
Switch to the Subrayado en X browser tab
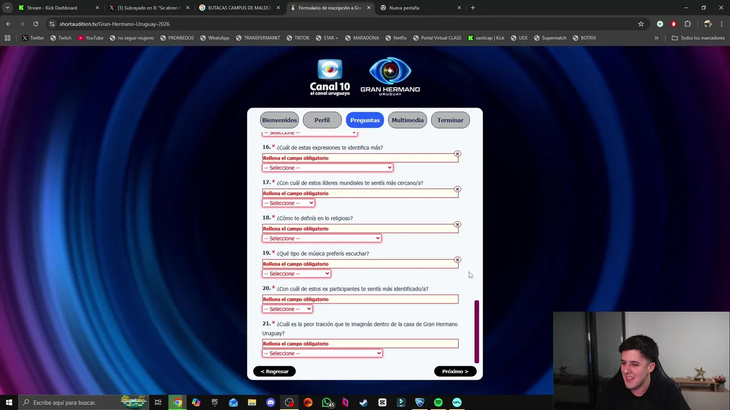click(x=149, y=8)
